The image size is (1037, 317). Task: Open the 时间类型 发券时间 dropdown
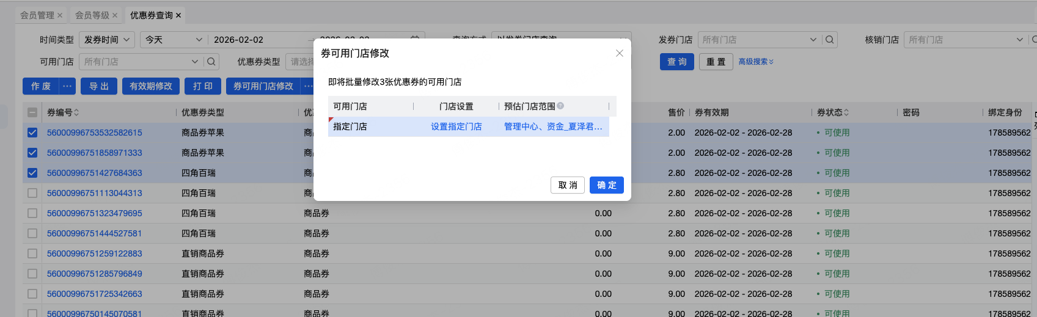coord(107,40)
